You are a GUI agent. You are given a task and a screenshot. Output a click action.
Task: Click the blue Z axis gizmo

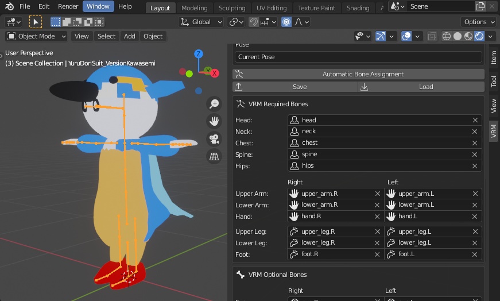[x=199, y=53]
